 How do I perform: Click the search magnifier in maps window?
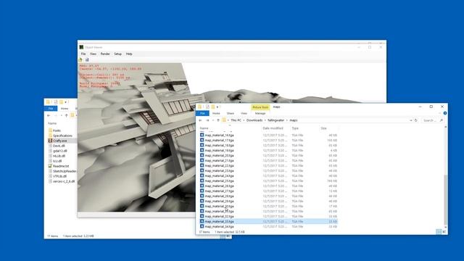(442, 120)
